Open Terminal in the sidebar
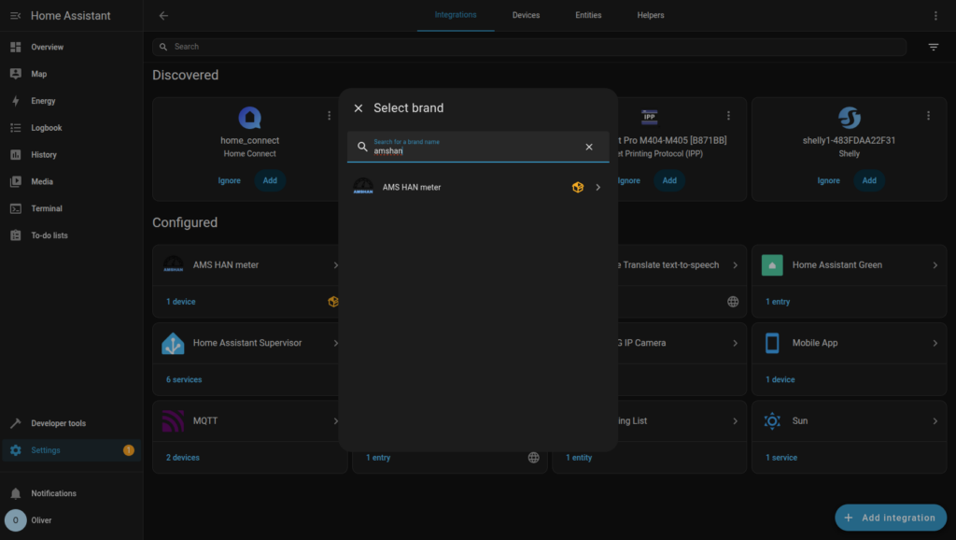This screenshot has width=956, height=540. tap(71, 208)
